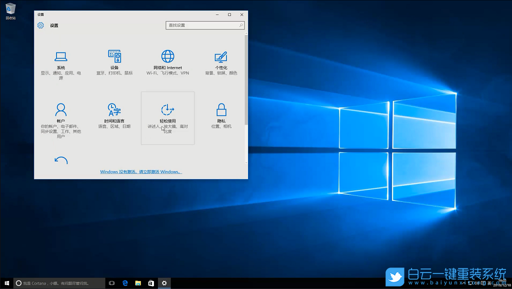Open 个性化 settings category
This screenshot has height=289, width=512.
pos(220,62)
